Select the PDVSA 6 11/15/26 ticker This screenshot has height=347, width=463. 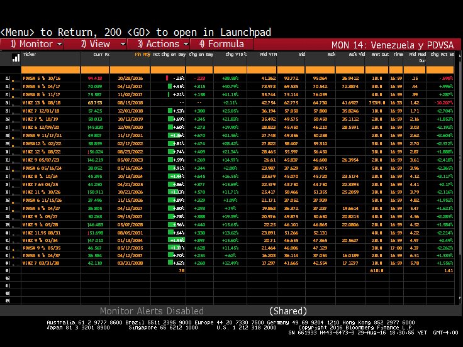click(42, 200)
